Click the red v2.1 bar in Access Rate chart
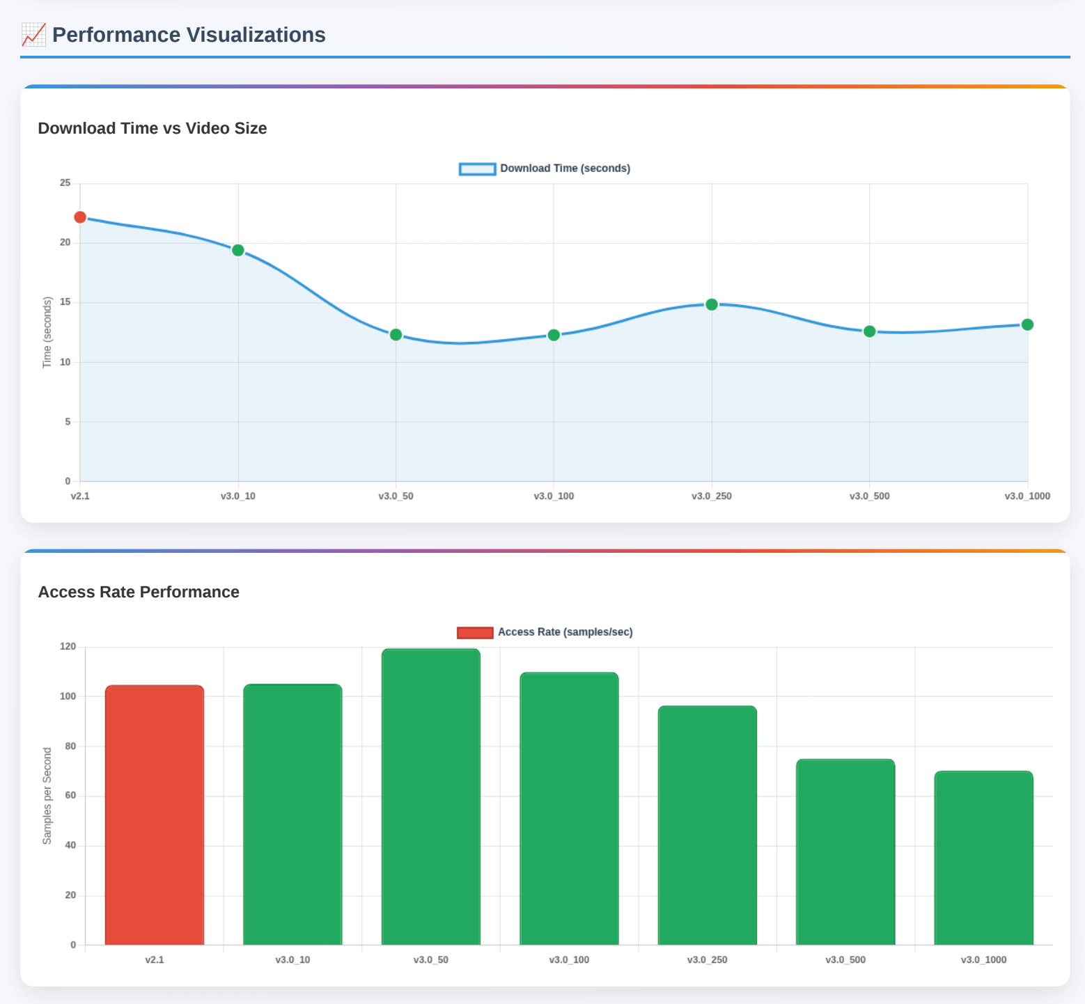1085x1004 pixels. (x=155, y=815)
